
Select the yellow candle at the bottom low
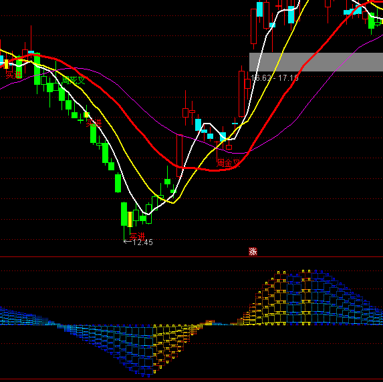[x=130, y=219]
